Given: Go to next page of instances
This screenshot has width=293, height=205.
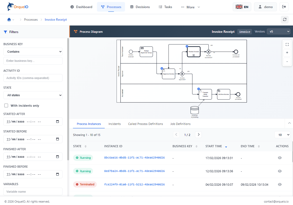Looking at the screenshot, I should tap(199, 135).
